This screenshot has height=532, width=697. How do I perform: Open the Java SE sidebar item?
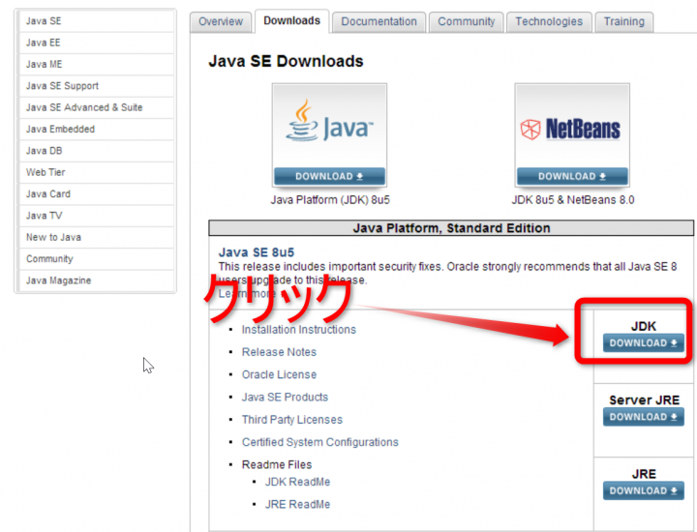pyautogui.click(x=96, y=21)
